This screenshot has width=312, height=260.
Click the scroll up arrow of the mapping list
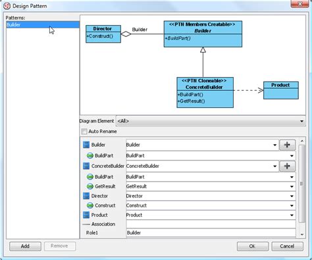click(x=302, y=141)
